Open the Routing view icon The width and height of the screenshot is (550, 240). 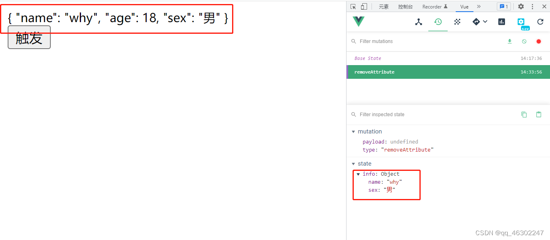click(476, 22)
